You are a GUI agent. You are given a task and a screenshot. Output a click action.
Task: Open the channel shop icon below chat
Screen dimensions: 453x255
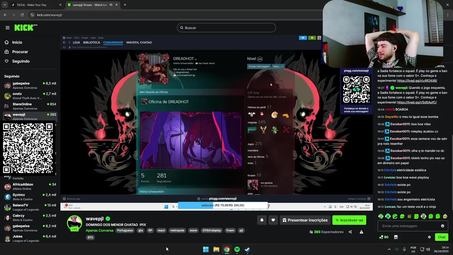click(x=396, y=237)
